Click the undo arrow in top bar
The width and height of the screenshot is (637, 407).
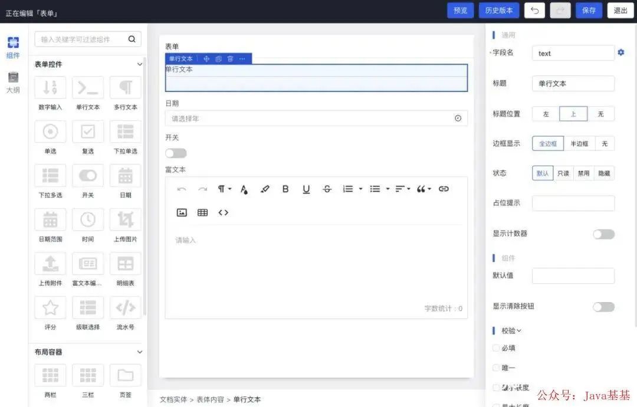coord(534,11)
